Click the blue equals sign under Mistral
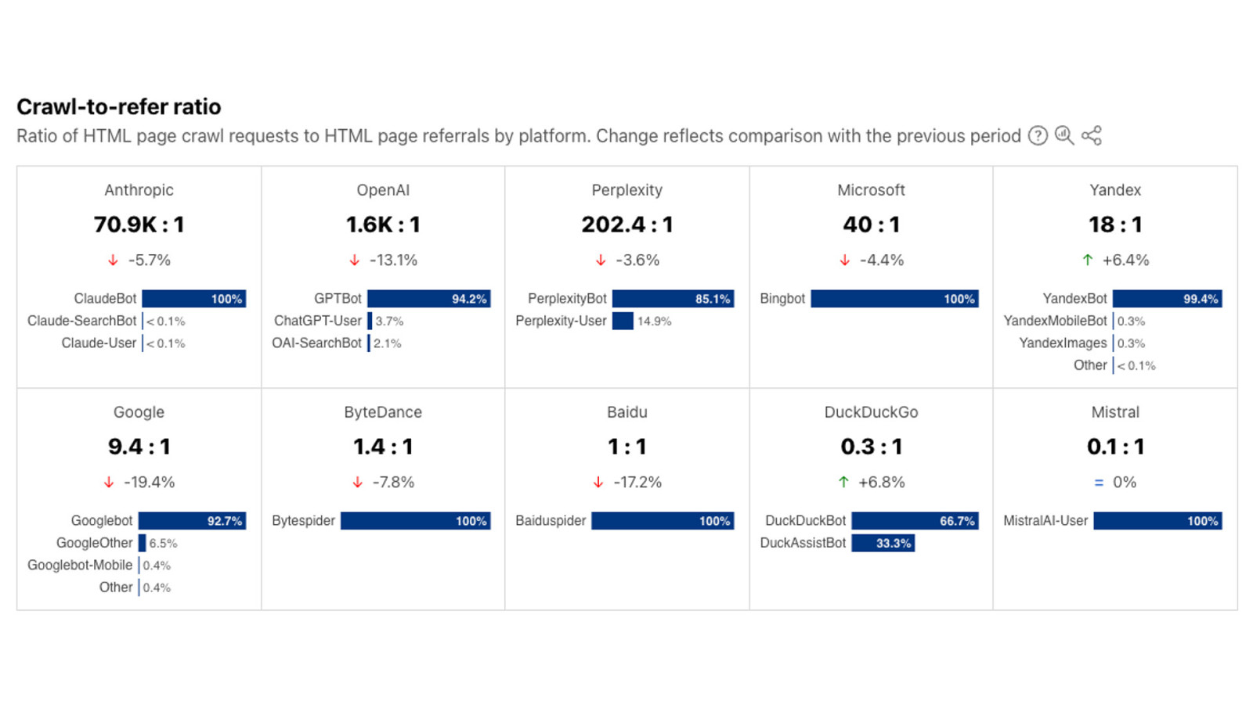 1098,483
